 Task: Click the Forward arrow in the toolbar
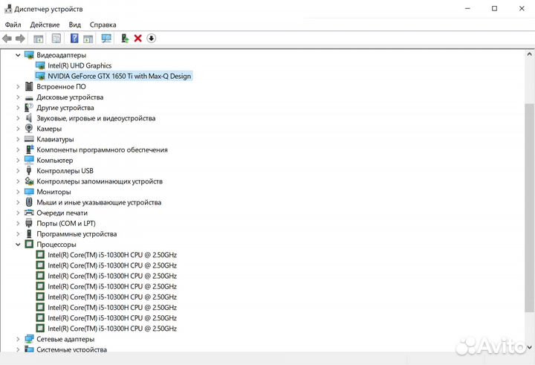click(x=21, y=39)
